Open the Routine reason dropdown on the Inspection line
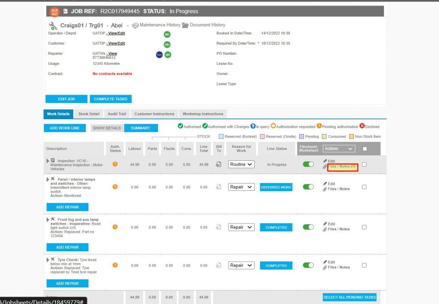439x304 pixels. coord(241,164)
